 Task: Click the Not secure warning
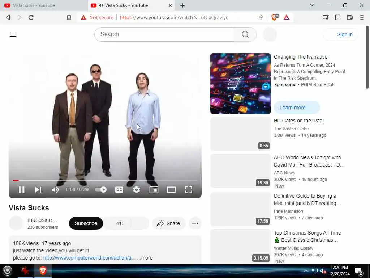tap(97, 17)
